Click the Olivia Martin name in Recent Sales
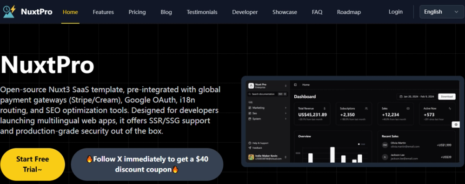 click(399, 143)
